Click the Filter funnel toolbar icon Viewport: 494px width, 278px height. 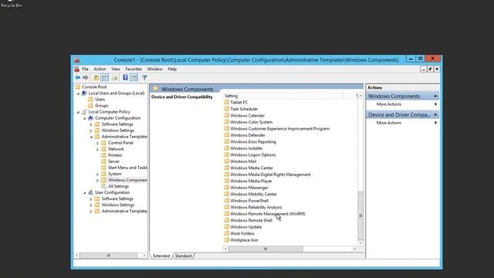(x=144, y=77)
